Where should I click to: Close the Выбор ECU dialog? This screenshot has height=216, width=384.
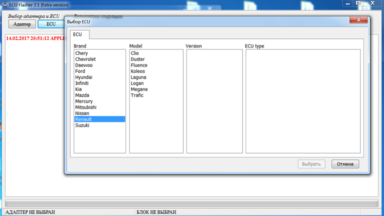click(x=358, y=20)
